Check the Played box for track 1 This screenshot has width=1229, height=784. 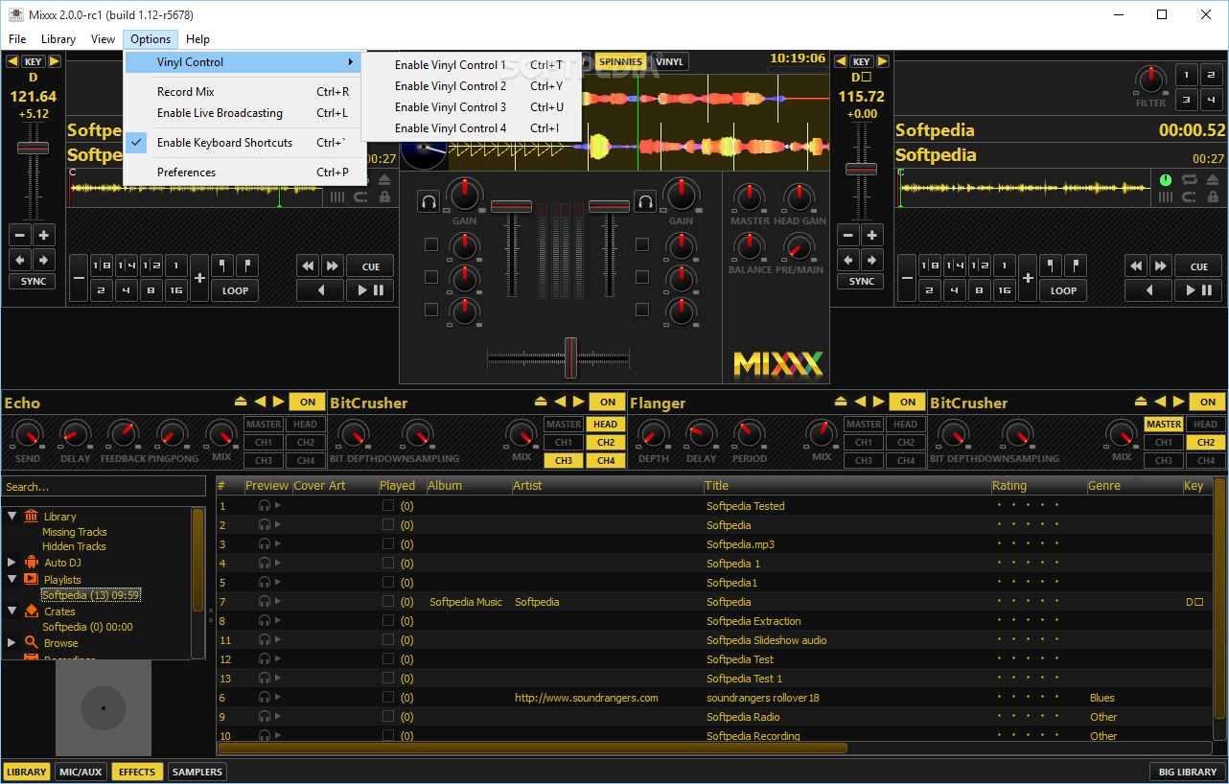click(388, 506)
